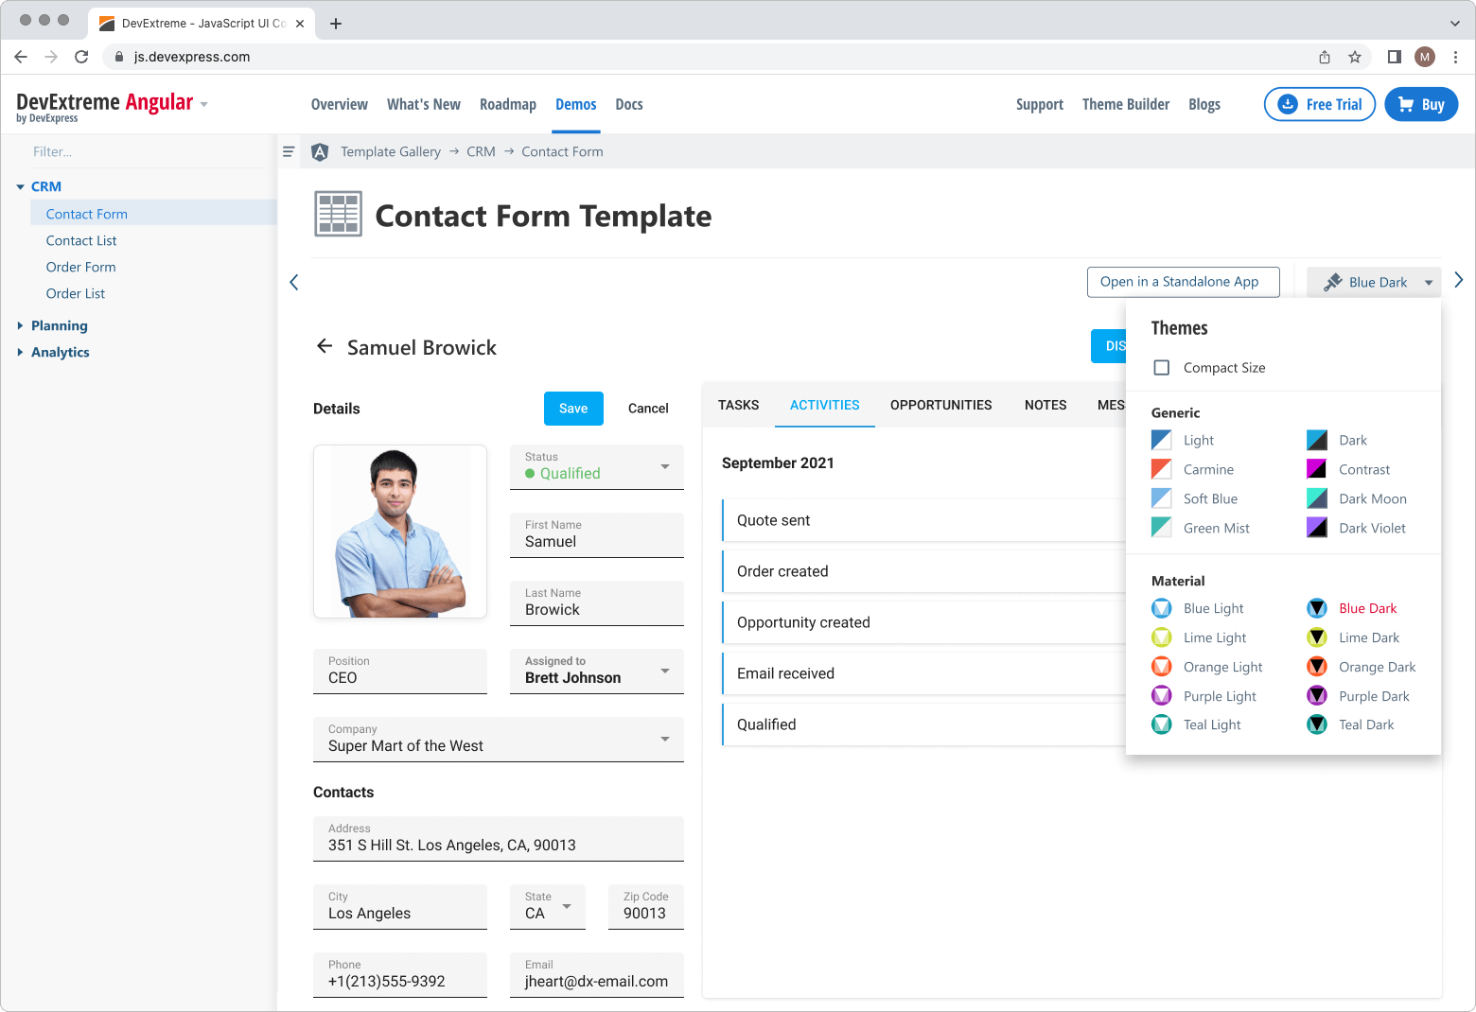Click Samuel's profile photo

(400, 532)
